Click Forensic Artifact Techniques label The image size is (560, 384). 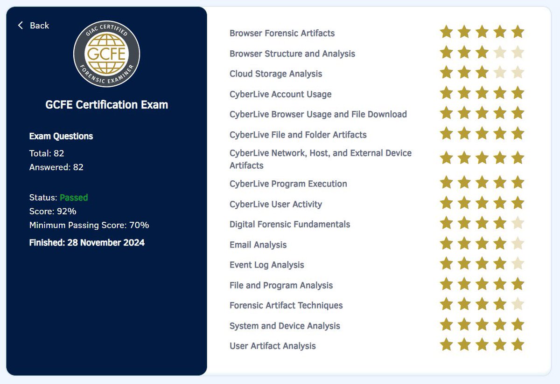click(286, 305)
